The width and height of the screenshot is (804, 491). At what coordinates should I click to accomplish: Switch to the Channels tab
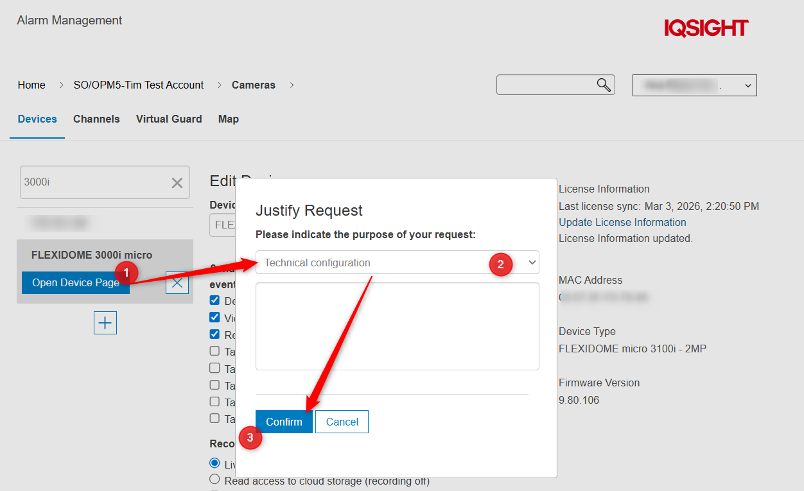(x=96, y=119)
